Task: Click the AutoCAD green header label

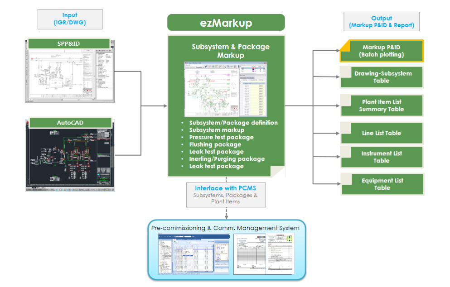Action: [x=70, y=123]
